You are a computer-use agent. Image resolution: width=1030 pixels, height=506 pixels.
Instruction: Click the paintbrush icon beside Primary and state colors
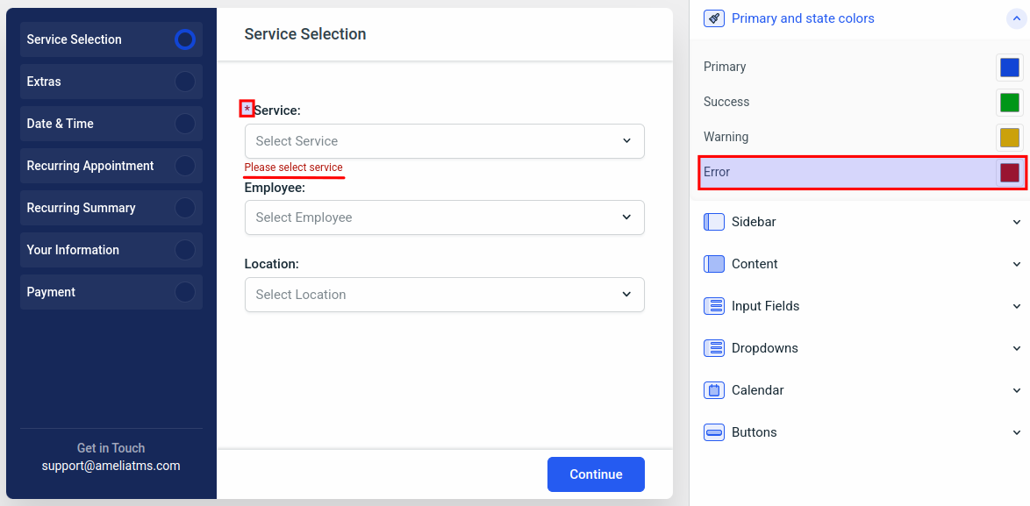713,18
